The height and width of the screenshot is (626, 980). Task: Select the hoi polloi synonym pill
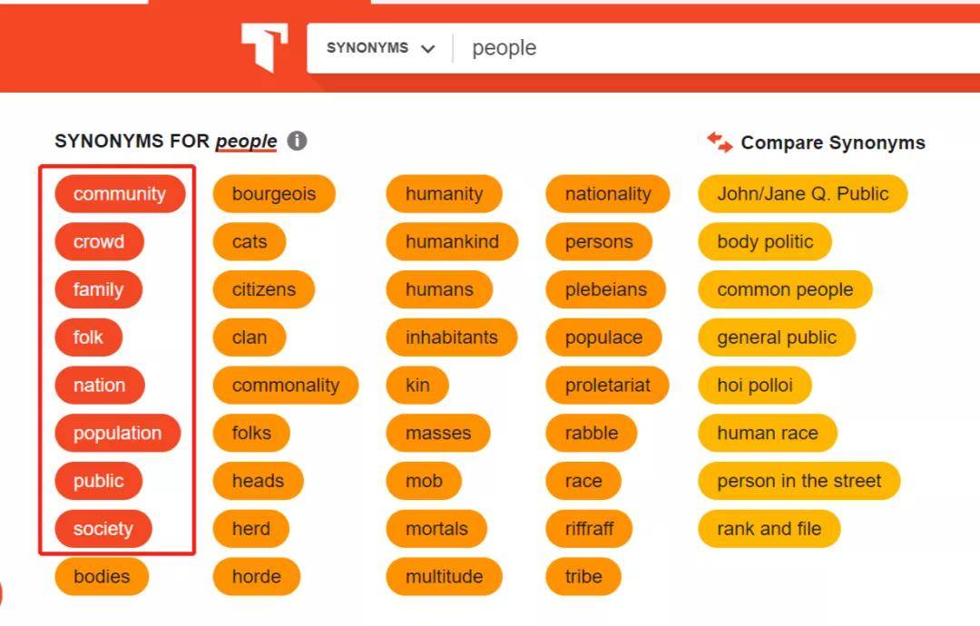tap(755, 385)
